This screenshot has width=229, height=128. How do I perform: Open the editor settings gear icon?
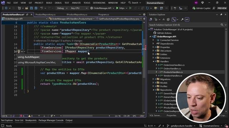(x=144, y=15)
